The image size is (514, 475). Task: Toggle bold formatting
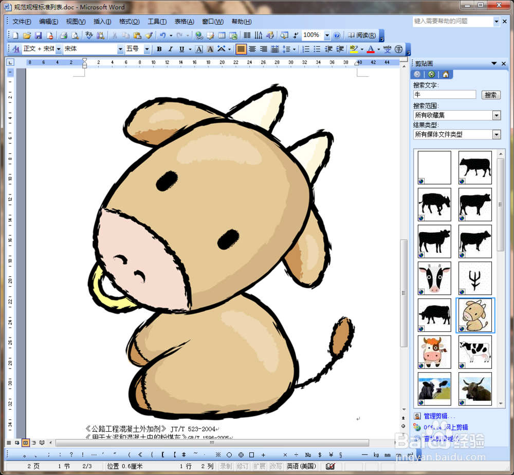tap(159, 49)
